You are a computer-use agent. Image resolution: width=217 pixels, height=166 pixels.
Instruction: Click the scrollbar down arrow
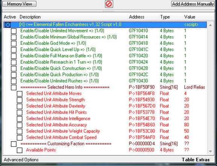point(210,151)
